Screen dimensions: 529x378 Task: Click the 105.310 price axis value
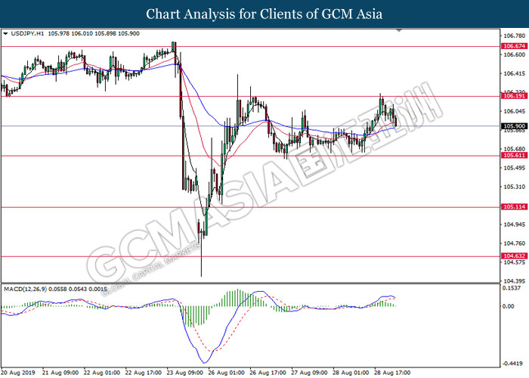coord(514,187)
